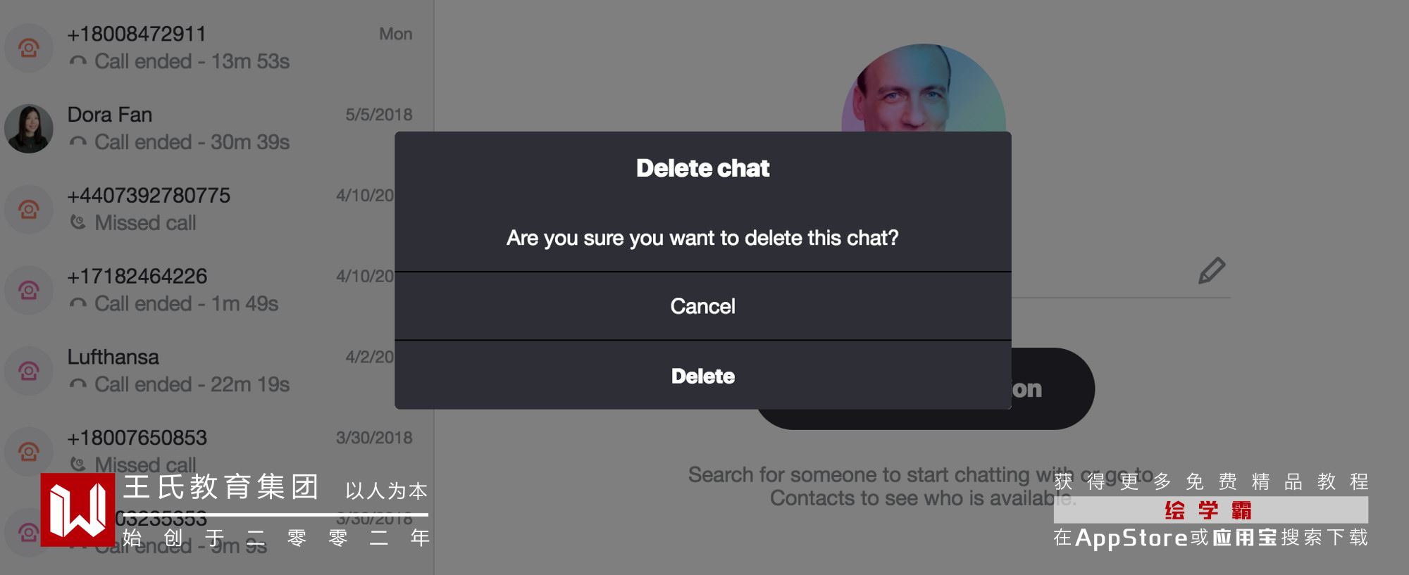Click the dark rounded button behind dialog

tap(1053, 389)
